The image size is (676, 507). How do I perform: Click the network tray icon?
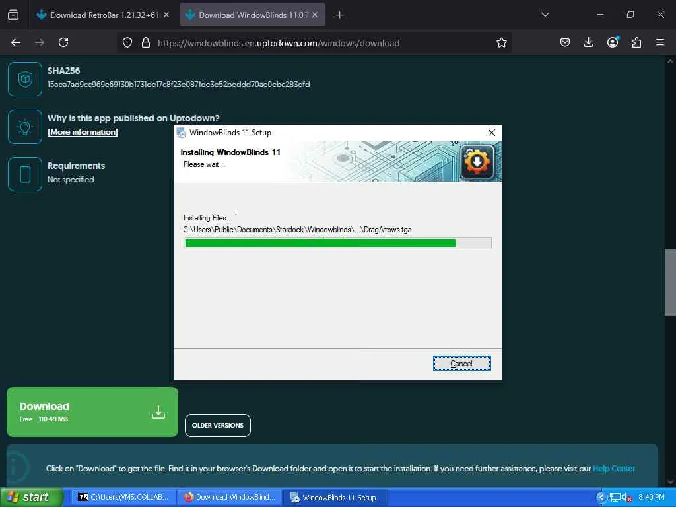[615, 498]
